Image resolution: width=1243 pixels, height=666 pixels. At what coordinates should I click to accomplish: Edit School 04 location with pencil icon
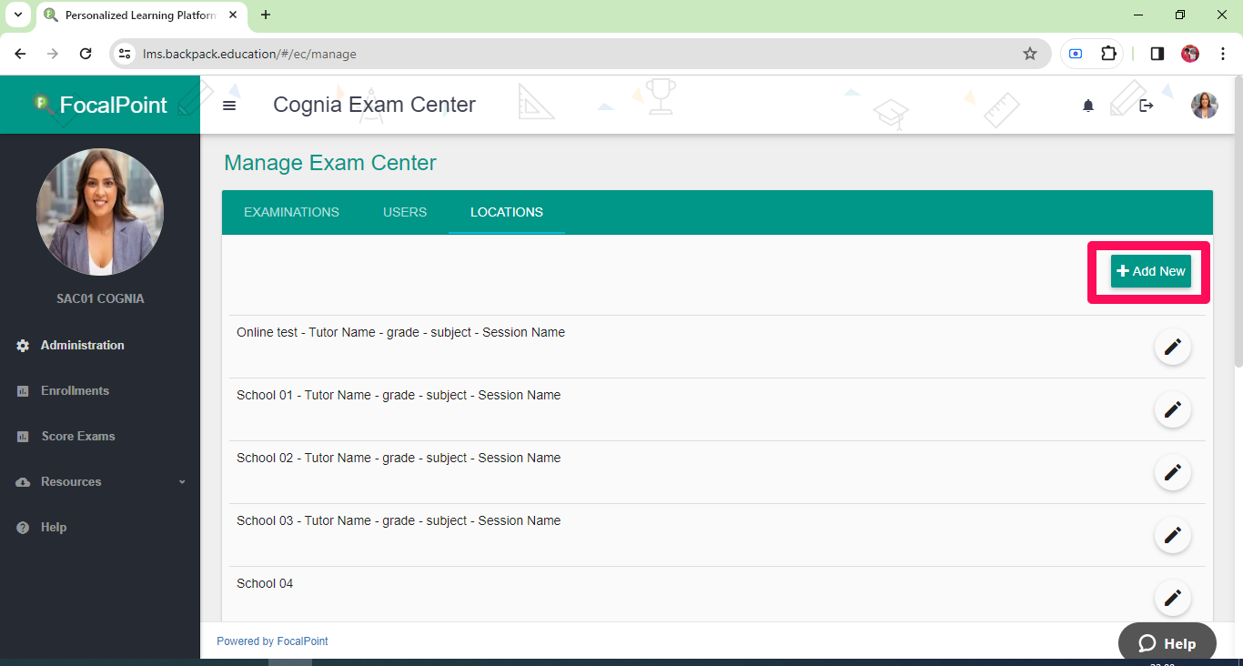(x=1173, y=598)
